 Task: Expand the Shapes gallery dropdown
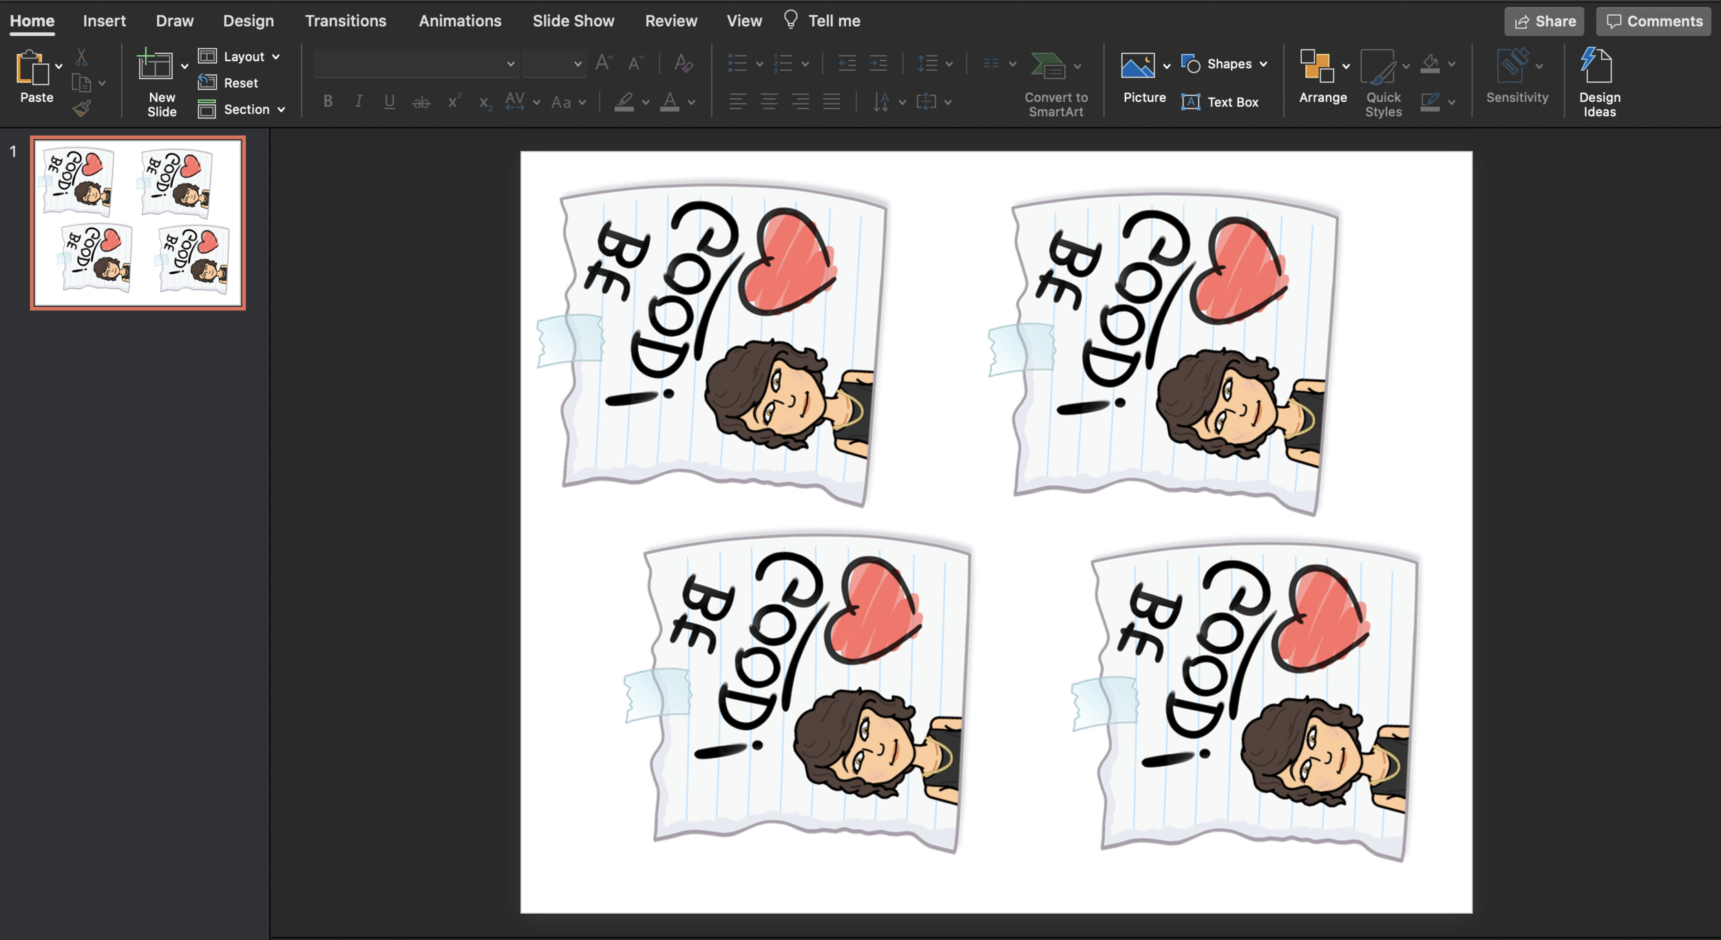click(1264, 64)
